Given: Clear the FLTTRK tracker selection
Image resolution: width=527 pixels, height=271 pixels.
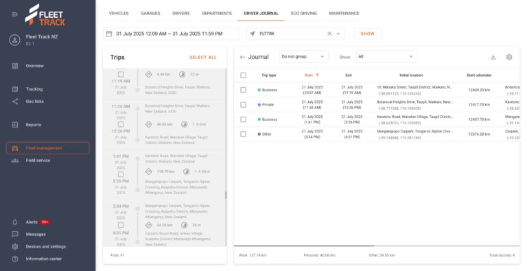Looking at the screenshot, I should 329,34.
